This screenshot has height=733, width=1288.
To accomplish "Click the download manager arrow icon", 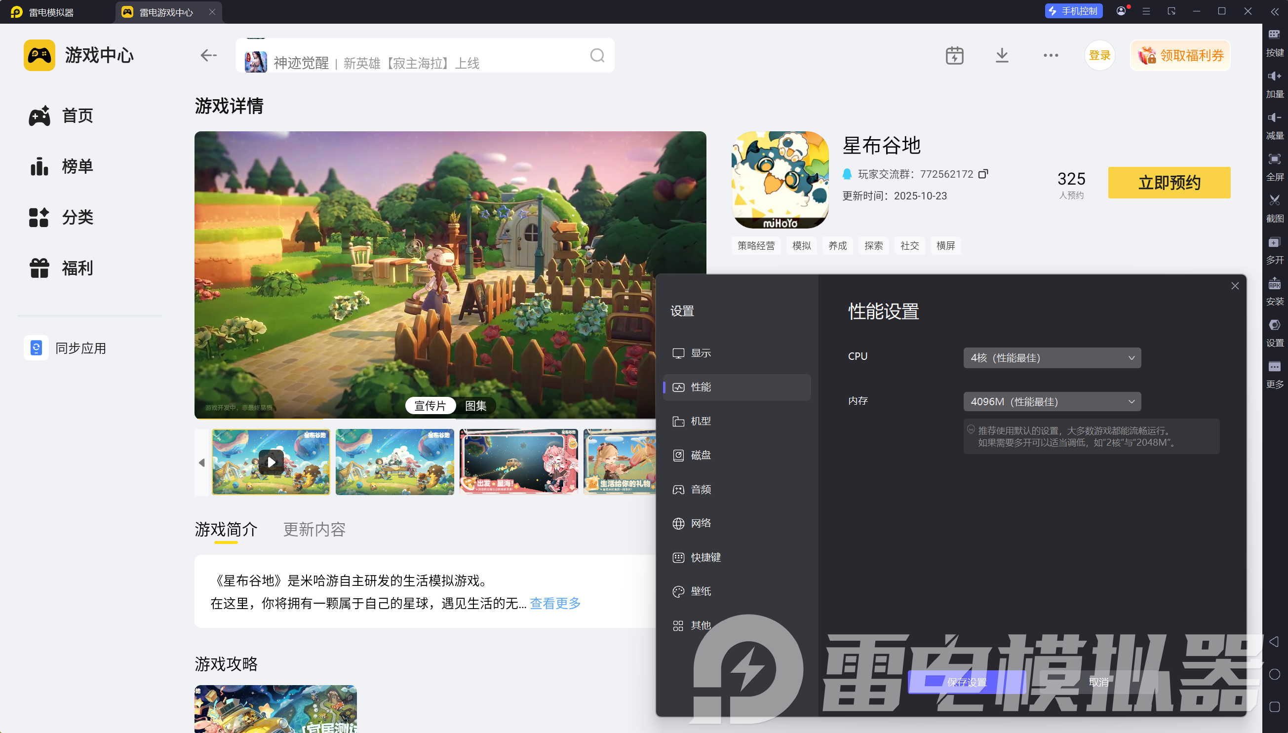I will click(1002, 55).
